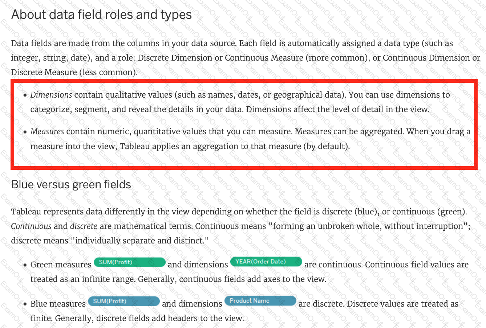Click the blue Product Name pill
The width and height of the screenshot is (486, 328).
coord(260,301)
